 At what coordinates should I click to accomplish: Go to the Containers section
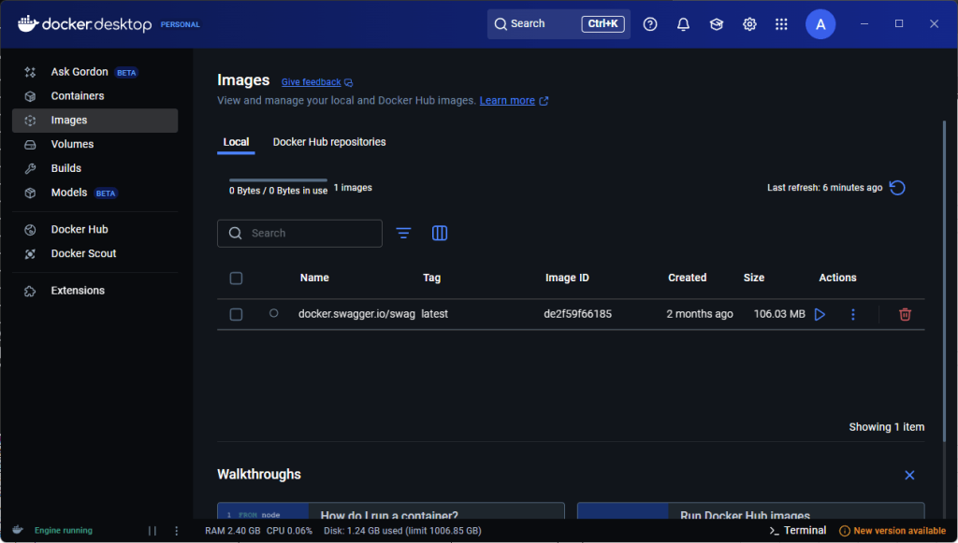pyautogui.click(x=94, y=95)
